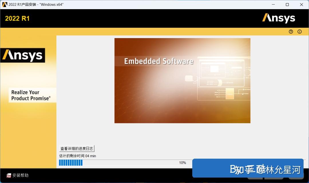Open the Help question mark icon

click(x=291, y=32)
